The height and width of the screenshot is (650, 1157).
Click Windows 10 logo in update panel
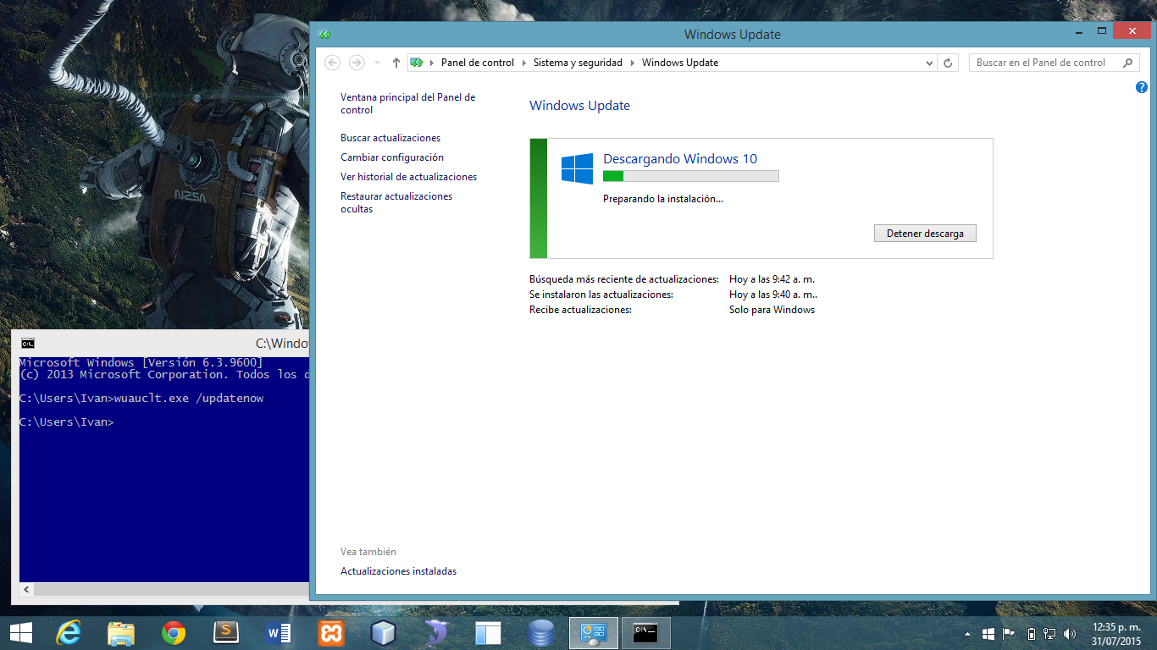pyautogui.click(x=577, y=168)
